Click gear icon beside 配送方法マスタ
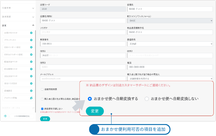Screen dimensions: 216x136 (x=31, y=62)
